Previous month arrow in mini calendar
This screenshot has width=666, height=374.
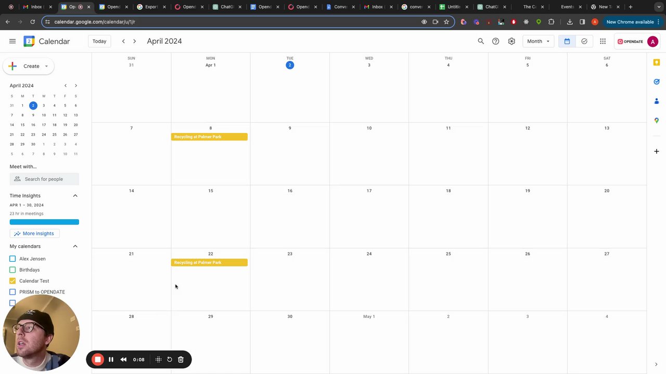pos(65,85)
